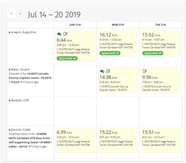The width and height of the screenshot is (186, 163).
Task: Click edit icon on Baker's Tuesday 9:36 entry
Action: click(x=145, y=71)
